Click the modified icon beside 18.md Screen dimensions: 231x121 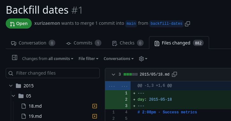[95, 106]
